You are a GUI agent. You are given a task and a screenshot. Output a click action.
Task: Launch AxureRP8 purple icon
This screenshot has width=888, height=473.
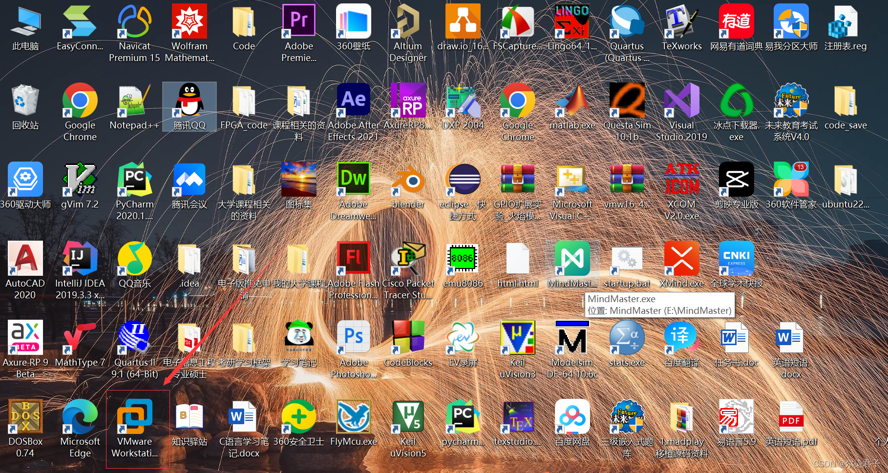click(x=408, y=100)
